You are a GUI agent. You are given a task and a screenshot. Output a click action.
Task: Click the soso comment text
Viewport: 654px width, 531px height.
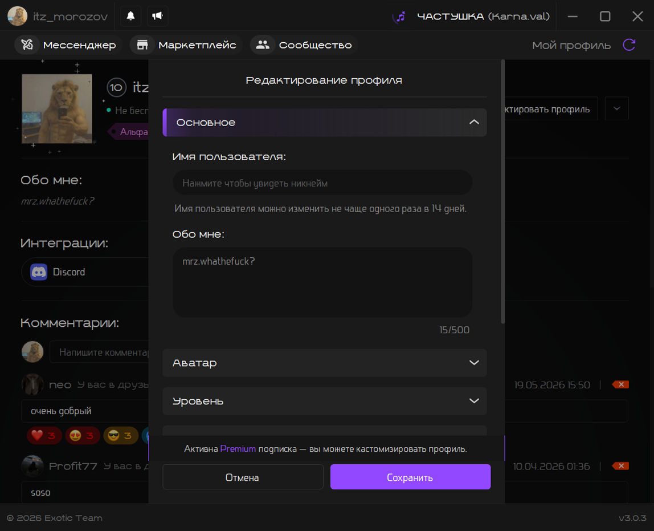pos(40,493)
